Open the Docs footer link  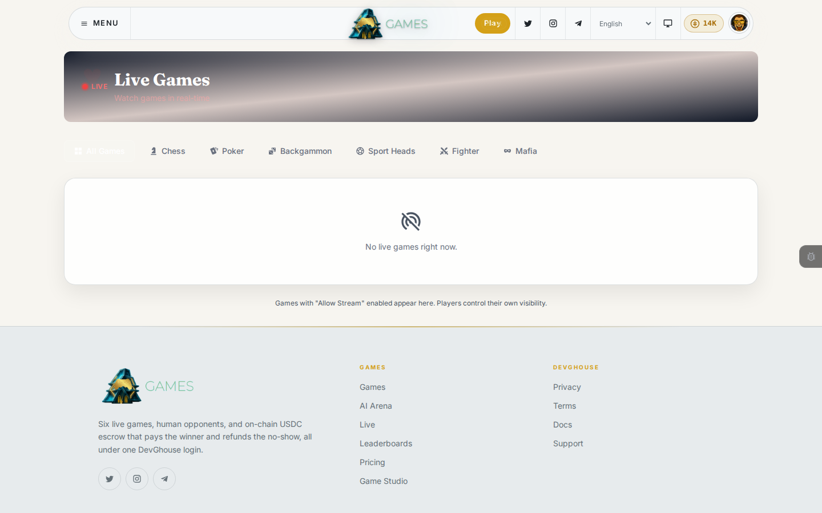point(562,425)
